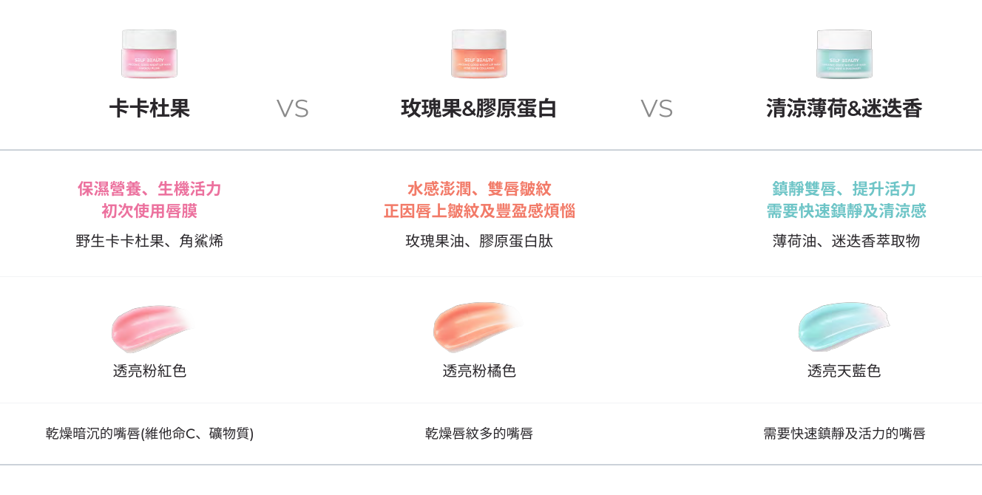This screenshot has width=982, height=495.
Task: Click the 乾燥唇紋多的嘴唇 description
Action: pyautogui.click(x=479, y=434)
